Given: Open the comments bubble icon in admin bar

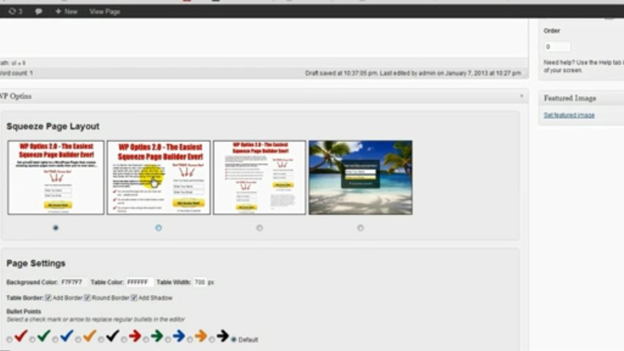Looking at the screenshot, I should click(x=39, y=11).
